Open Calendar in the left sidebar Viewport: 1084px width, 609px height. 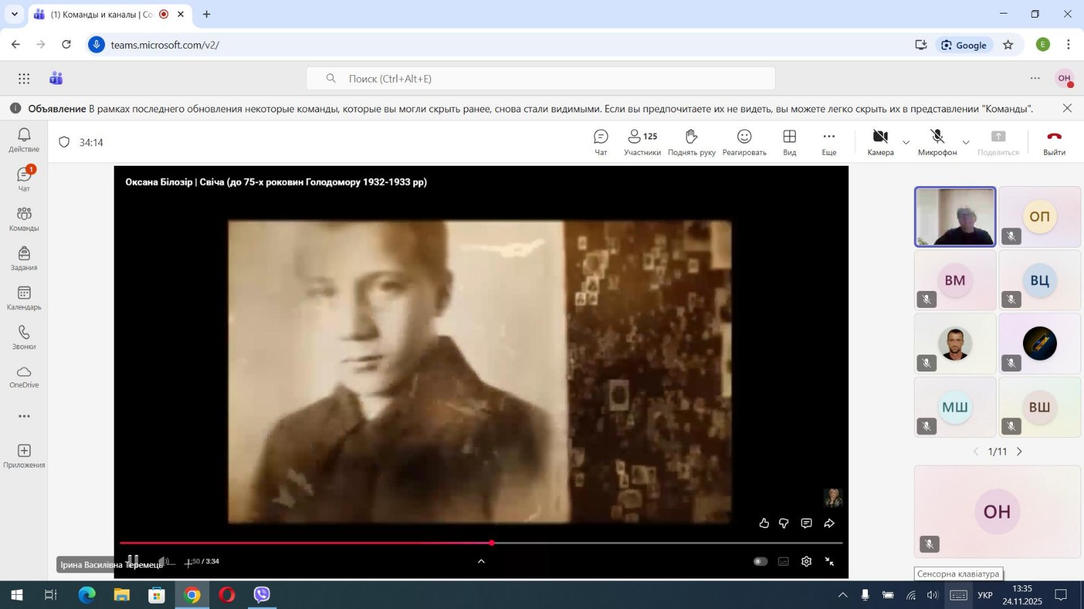click(x=24, y=298)
